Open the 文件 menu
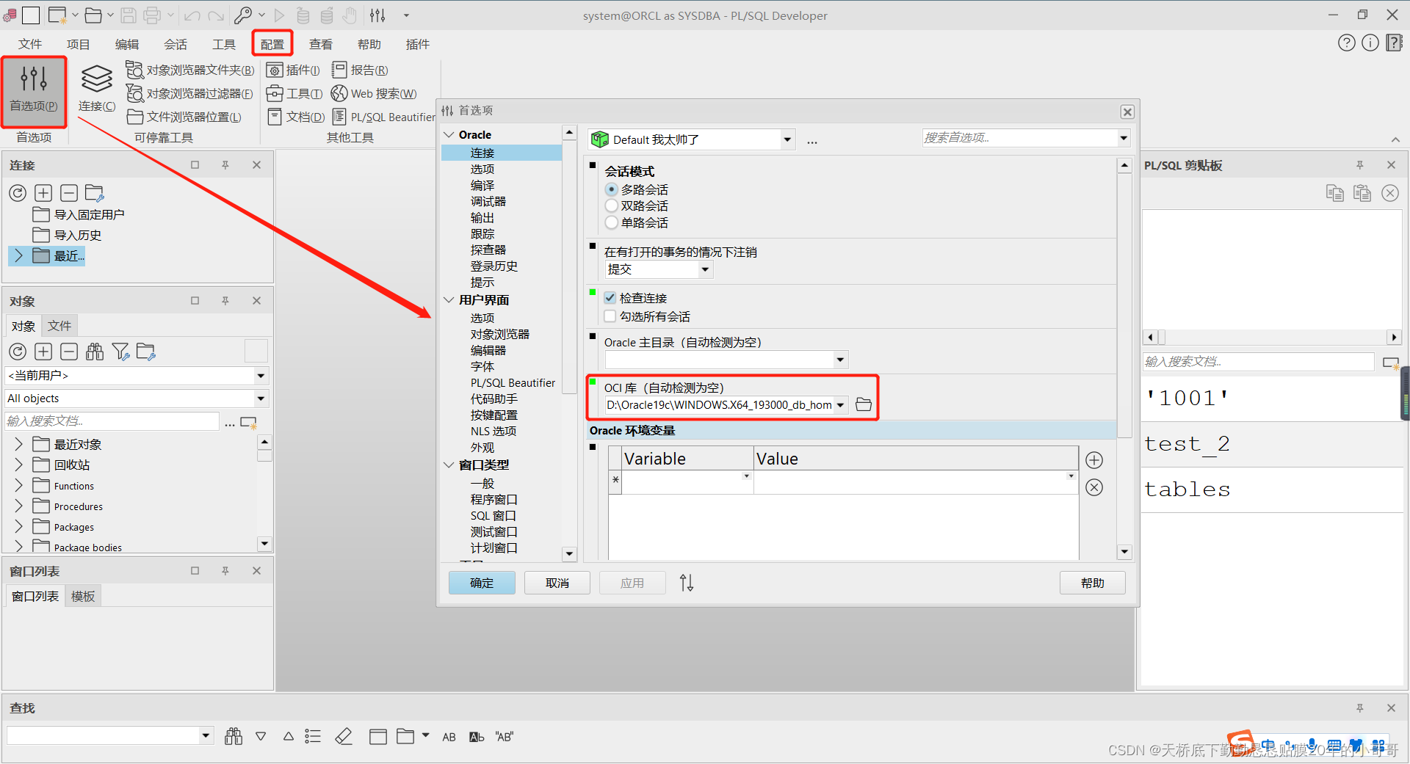This screenshot has height=764, width=1410. 30,44
